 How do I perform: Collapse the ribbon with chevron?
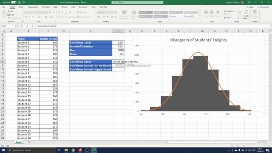click(x=270, y=22)
